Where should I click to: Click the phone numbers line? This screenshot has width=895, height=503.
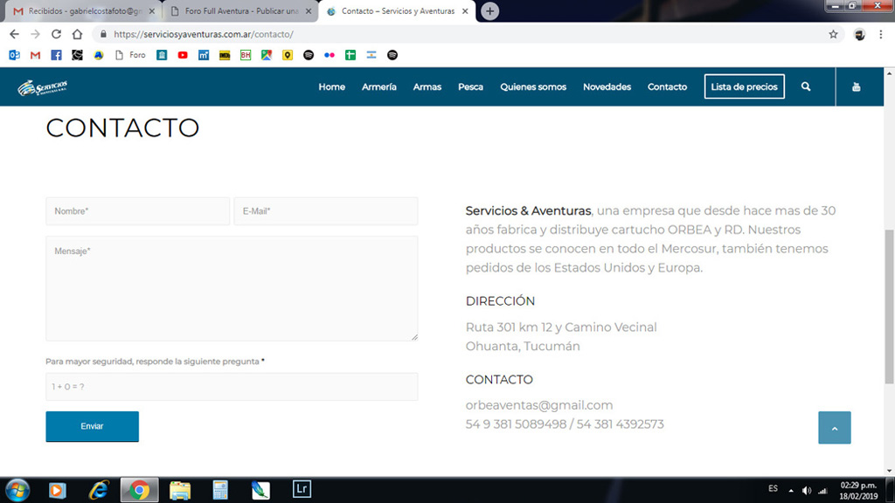click(x=565, y=424)
